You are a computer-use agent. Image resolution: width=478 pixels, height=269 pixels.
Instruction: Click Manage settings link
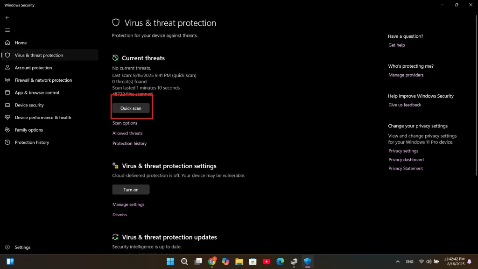(x=128, y=205)
